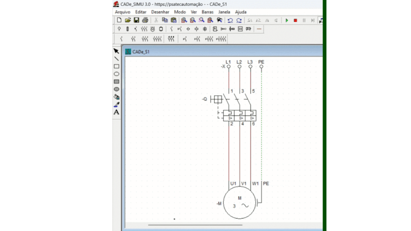Open the fuse component group

point(127,29)
